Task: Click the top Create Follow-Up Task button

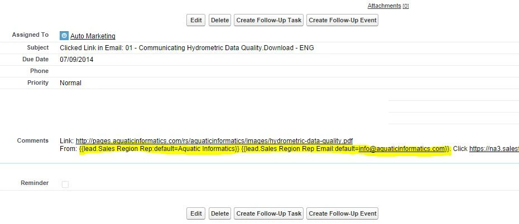Action: pyautogui.click(x=269, y=20)
